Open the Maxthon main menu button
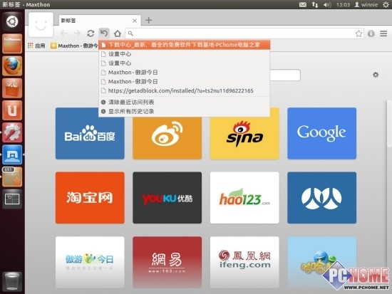The width and height of the screenshot is (392, 294). click(383, 33)
